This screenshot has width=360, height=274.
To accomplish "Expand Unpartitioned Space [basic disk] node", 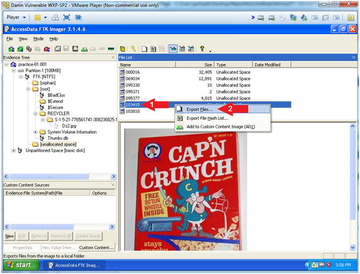I will click(13, 151).
